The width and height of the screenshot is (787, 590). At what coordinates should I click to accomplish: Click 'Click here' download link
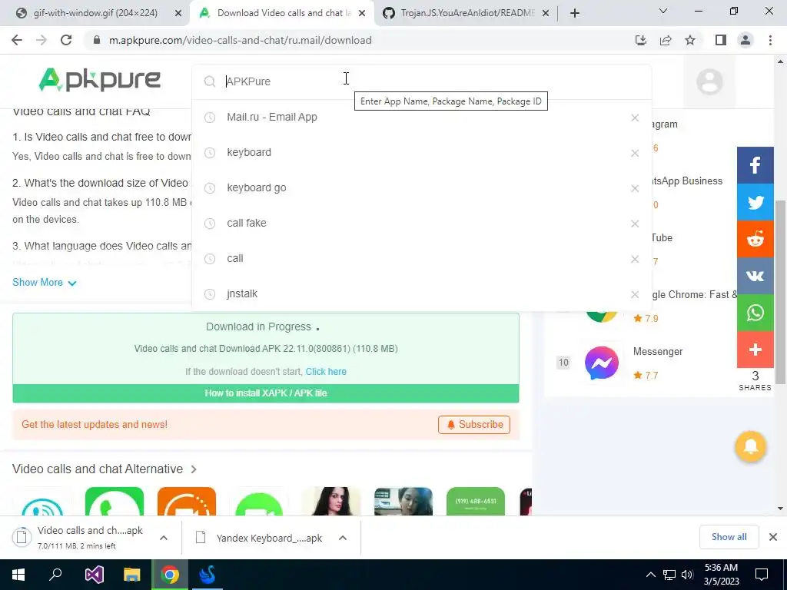click(x=326, y=372)
